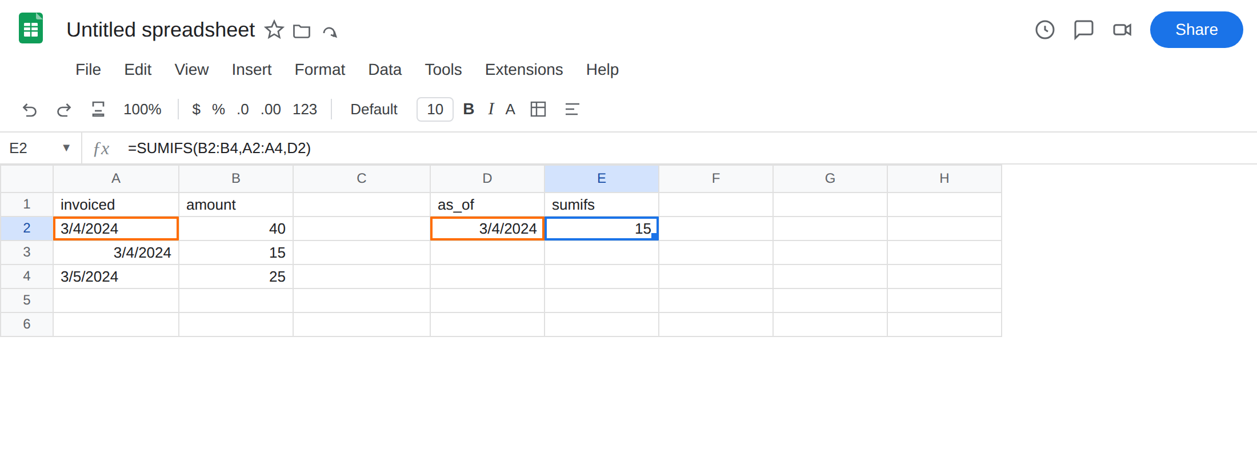
Task: Start a meeting with camera icon
Action: coord(1122,30)
